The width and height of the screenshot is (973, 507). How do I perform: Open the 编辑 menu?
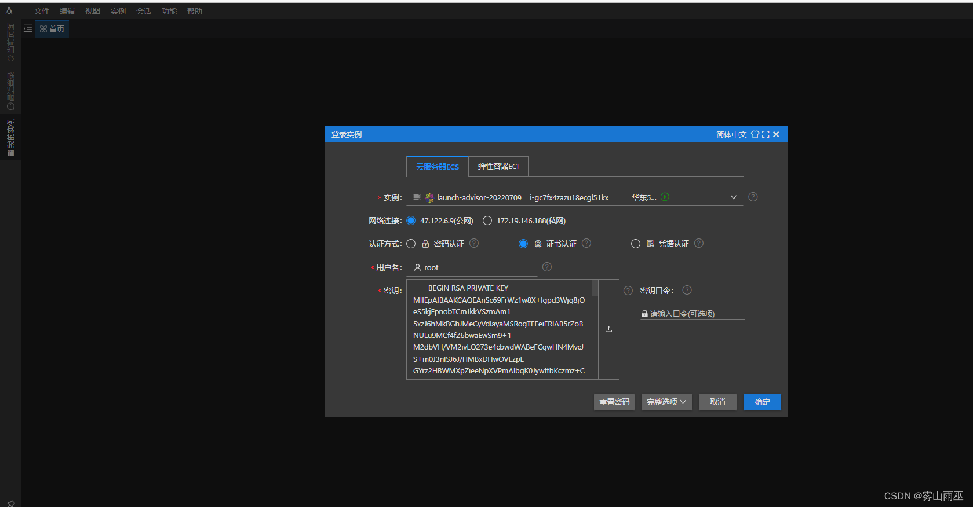67,11
